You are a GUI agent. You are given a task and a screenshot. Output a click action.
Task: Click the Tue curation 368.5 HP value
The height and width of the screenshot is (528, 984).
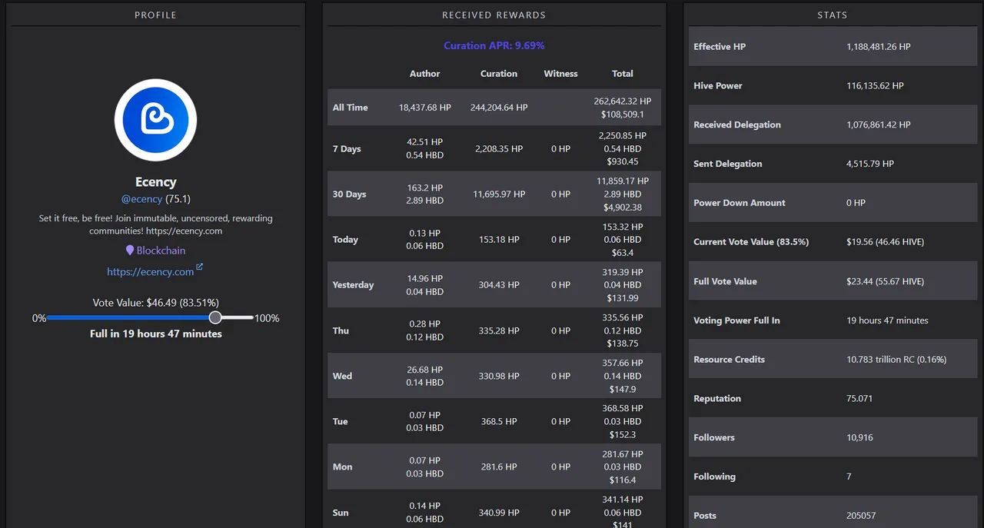coord(499,421)
